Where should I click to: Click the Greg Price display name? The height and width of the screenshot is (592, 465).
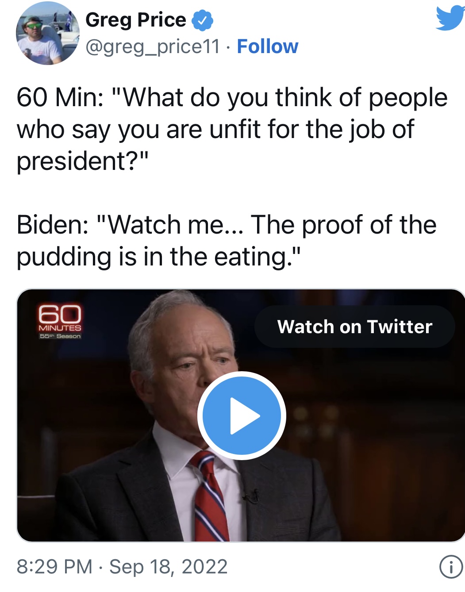(x=136, y=20)
